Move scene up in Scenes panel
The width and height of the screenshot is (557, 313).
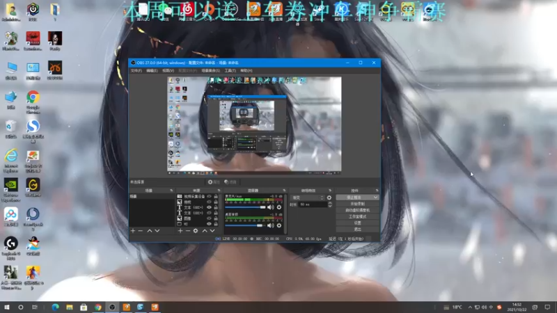click(150, 231)
